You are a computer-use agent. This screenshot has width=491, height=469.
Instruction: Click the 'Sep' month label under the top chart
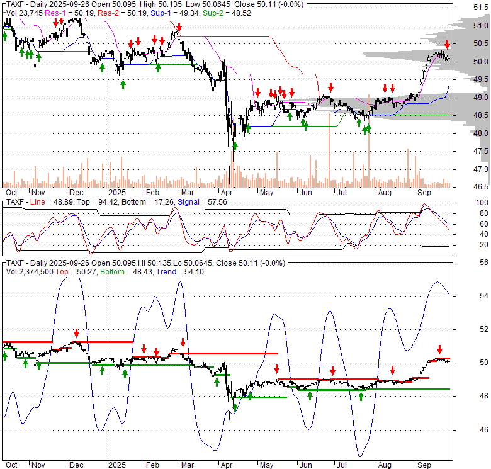(424, 193)
